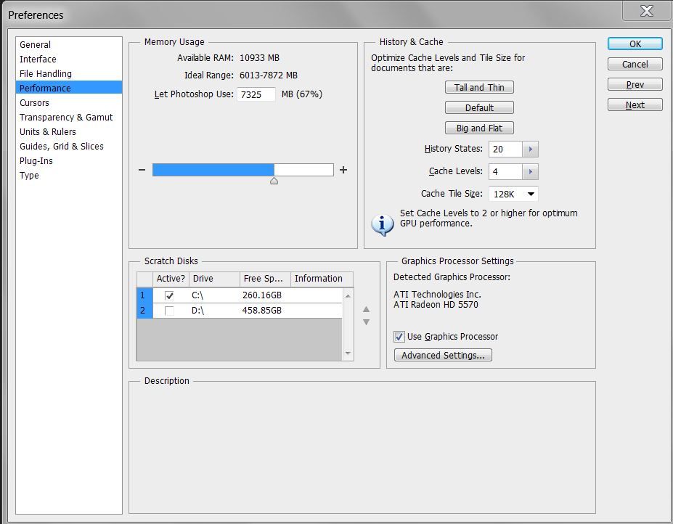The image size is (673, 524).
Task: Click the move scratch disk down arrow
Action: point(366,322)
